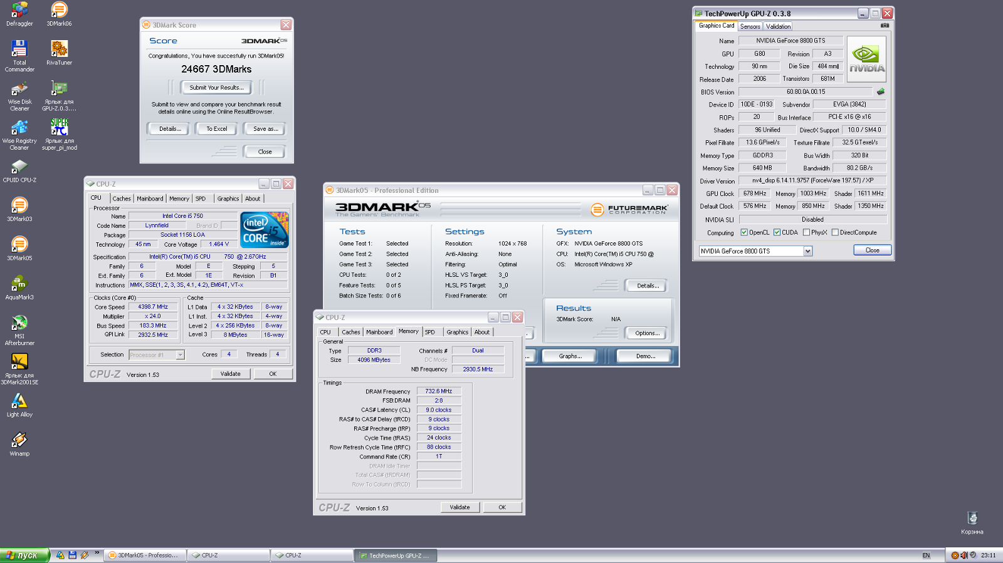Viewport: 1003px width, 563px height.
Task: Enable the PhysX checkbox in GPU-Z
Action: (x=806, y=232)
